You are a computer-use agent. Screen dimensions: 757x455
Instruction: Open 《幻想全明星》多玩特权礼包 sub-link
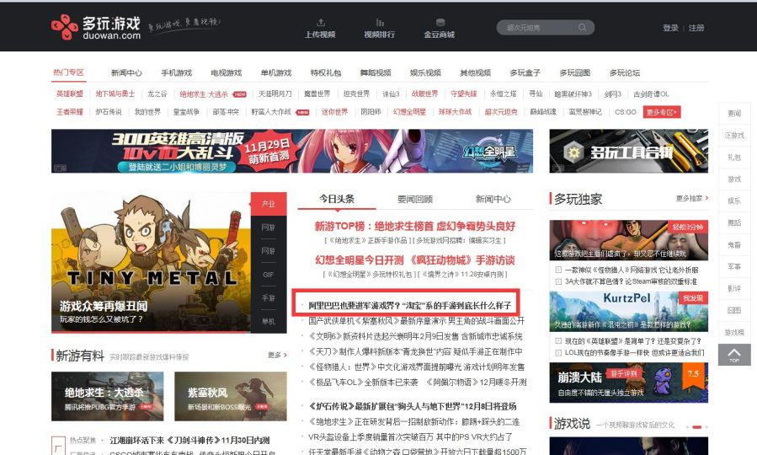coord(370,275)
